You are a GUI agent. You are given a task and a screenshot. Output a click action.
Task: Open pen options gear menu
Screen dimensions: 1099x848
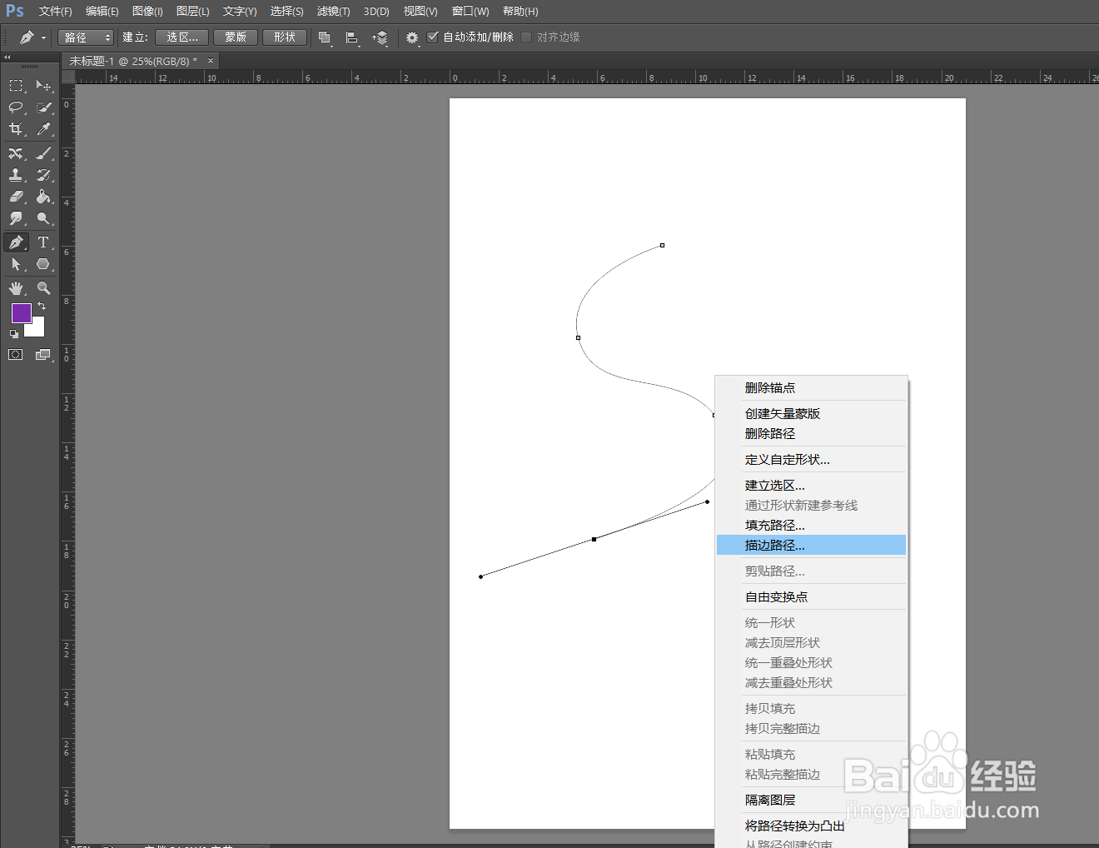412,37
